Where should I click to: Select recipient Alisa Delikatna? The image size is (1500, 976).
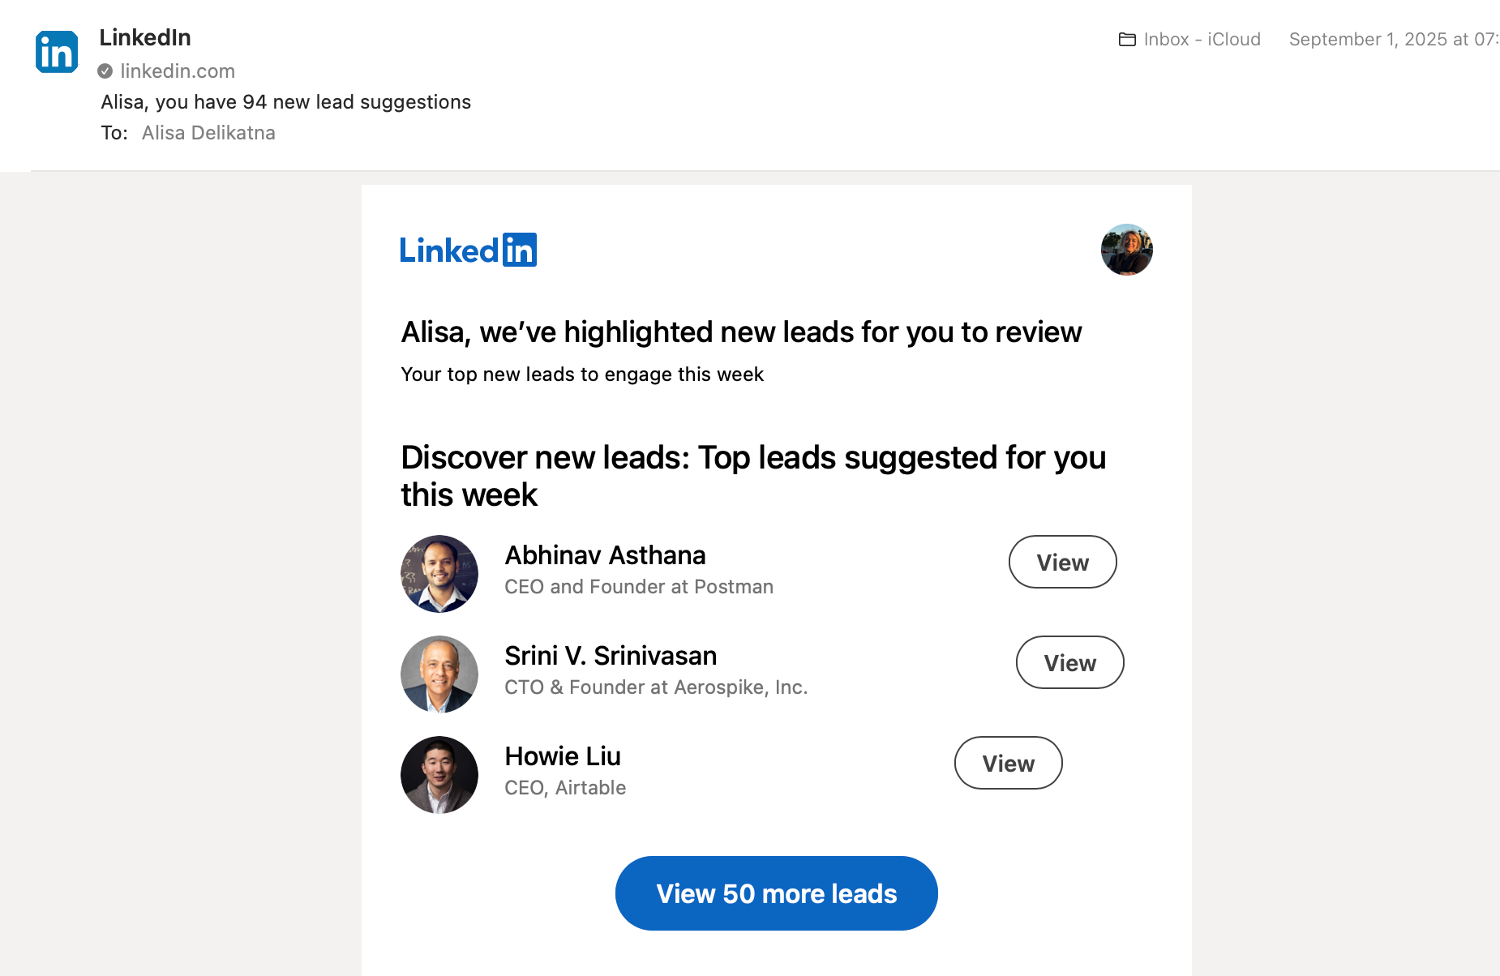click(x=208, y=133)
